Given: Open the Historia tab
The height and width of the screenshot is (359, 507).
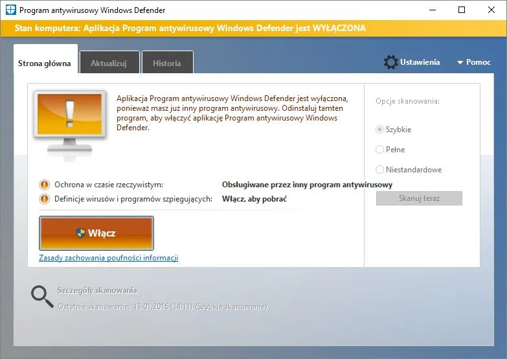Looking at the screenshot, I should (x=167, y=64).
